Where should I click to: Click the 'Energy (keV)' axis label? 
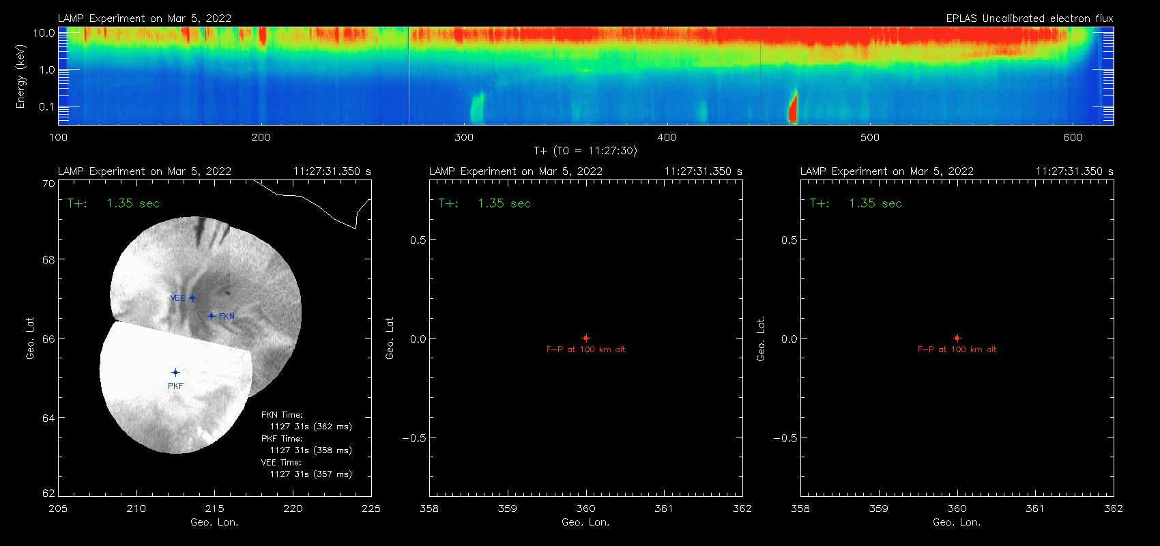point(20,76)
